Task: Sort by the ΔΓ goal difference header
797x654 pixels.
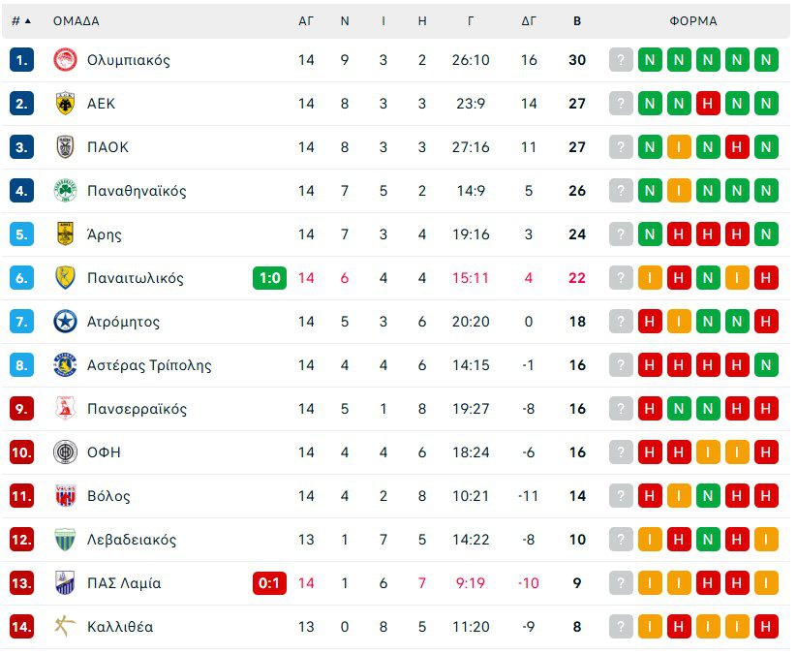Action: [529, 20]
